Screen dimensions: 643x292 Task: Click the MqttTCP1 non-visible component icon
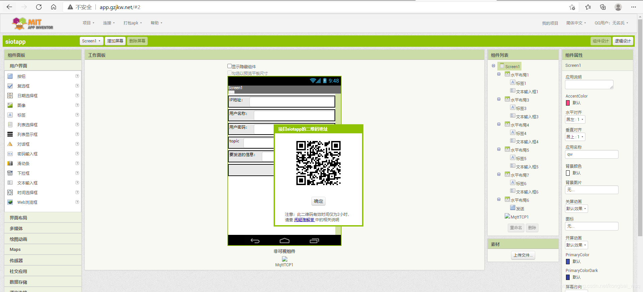284,259
